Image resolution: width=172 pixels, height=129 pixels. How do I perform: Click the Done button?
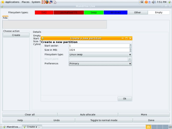click(x=151, y=120)
